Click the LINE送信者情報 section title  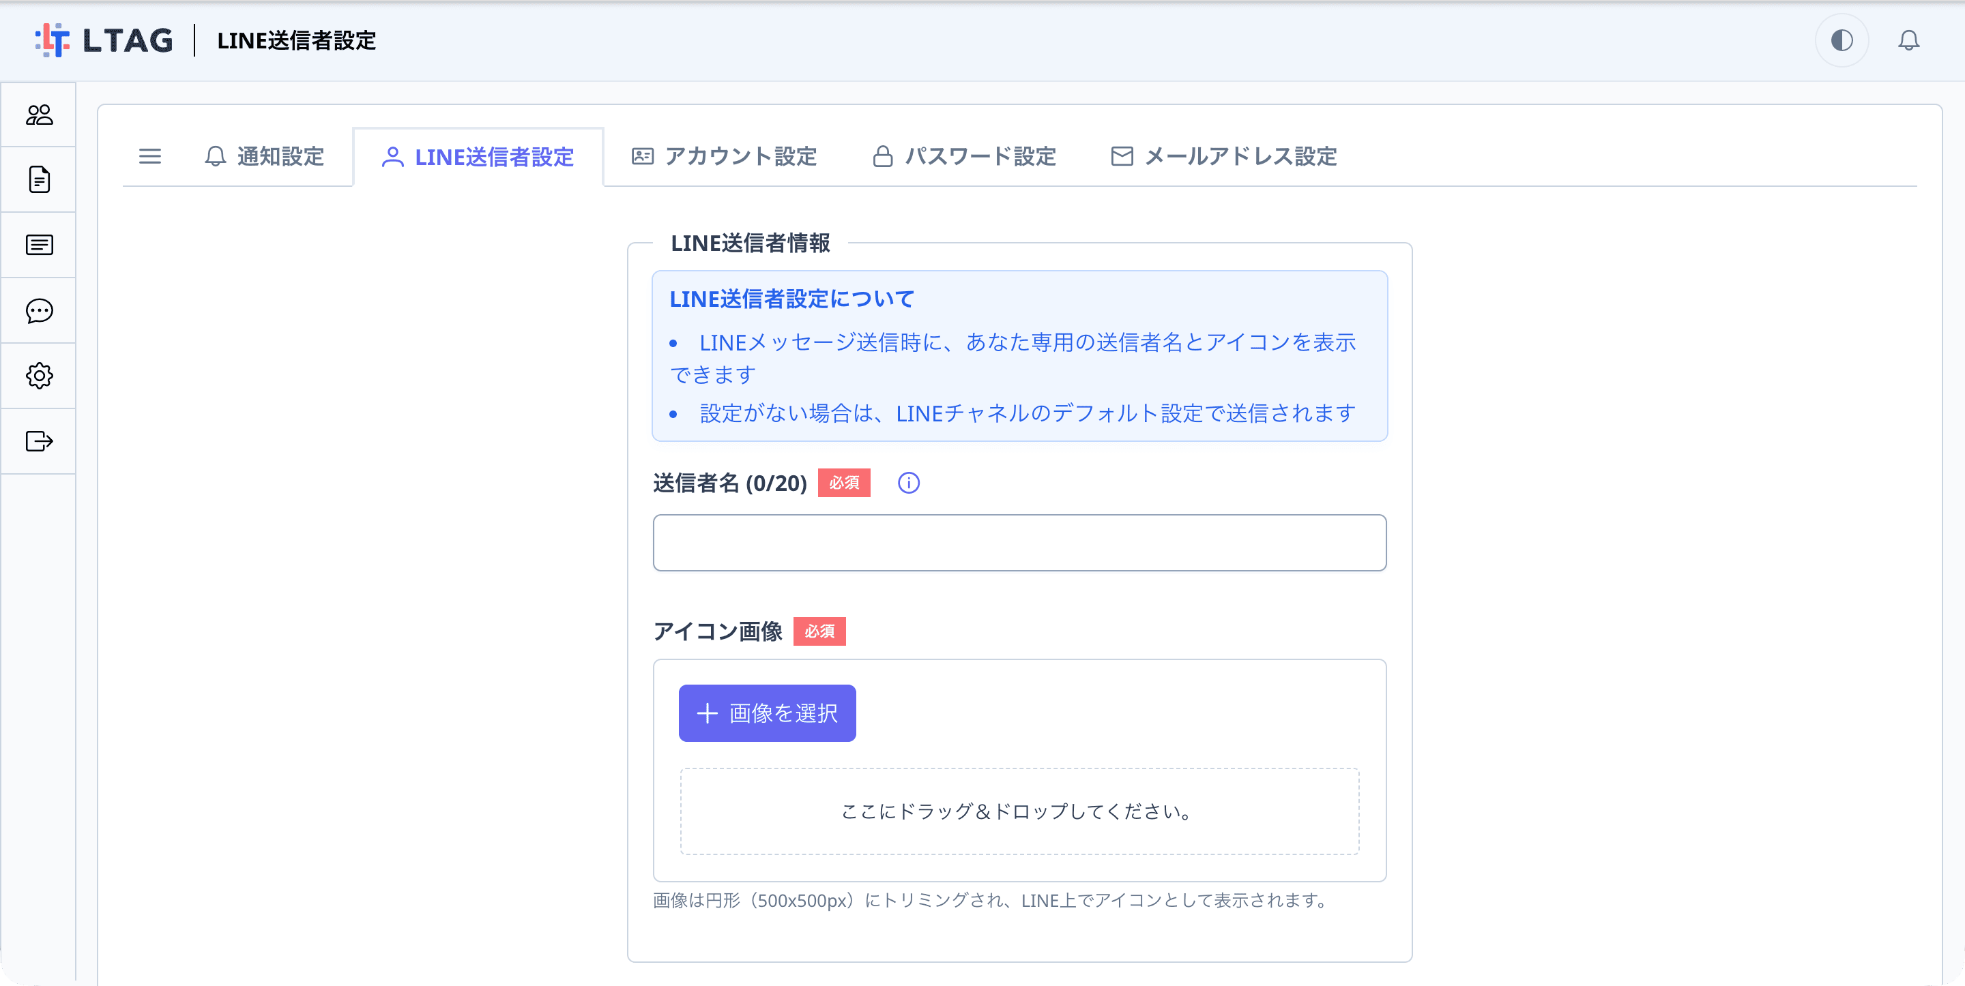click(750, 243)
